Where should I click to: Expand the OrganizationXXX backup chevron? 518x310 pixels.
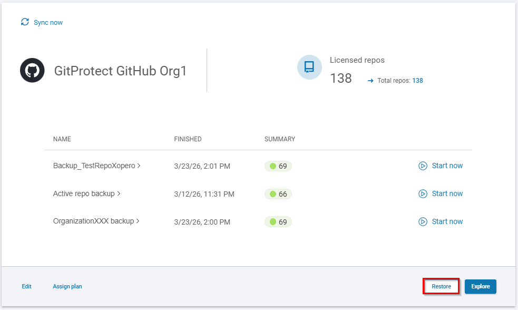tap(138, 221)
